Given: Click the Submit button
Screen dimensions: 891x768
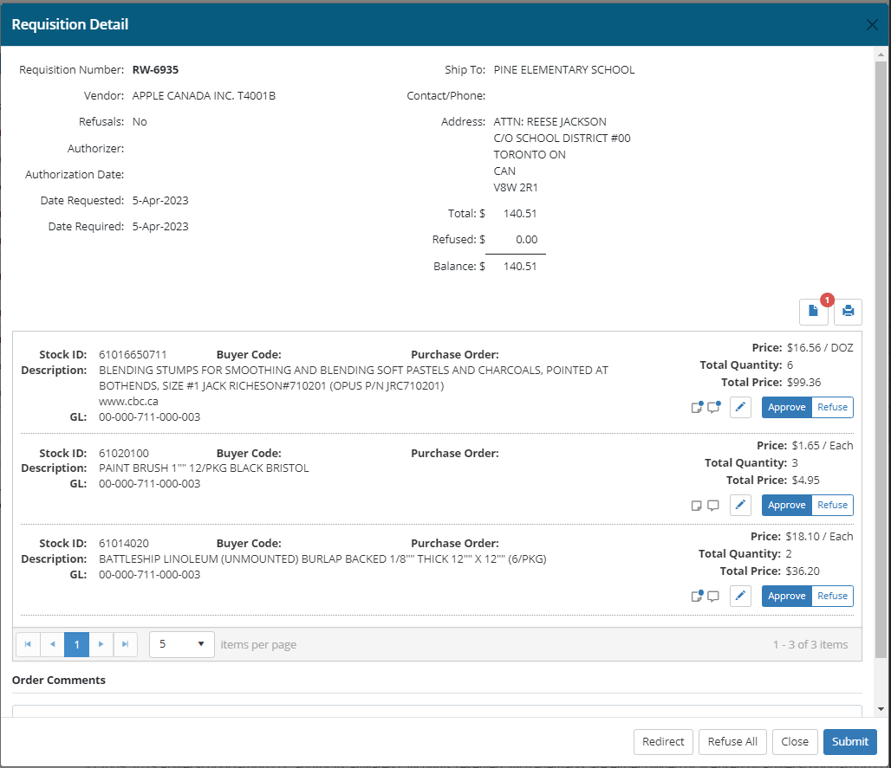Looking at the screenshot, I should click(849, 741).
